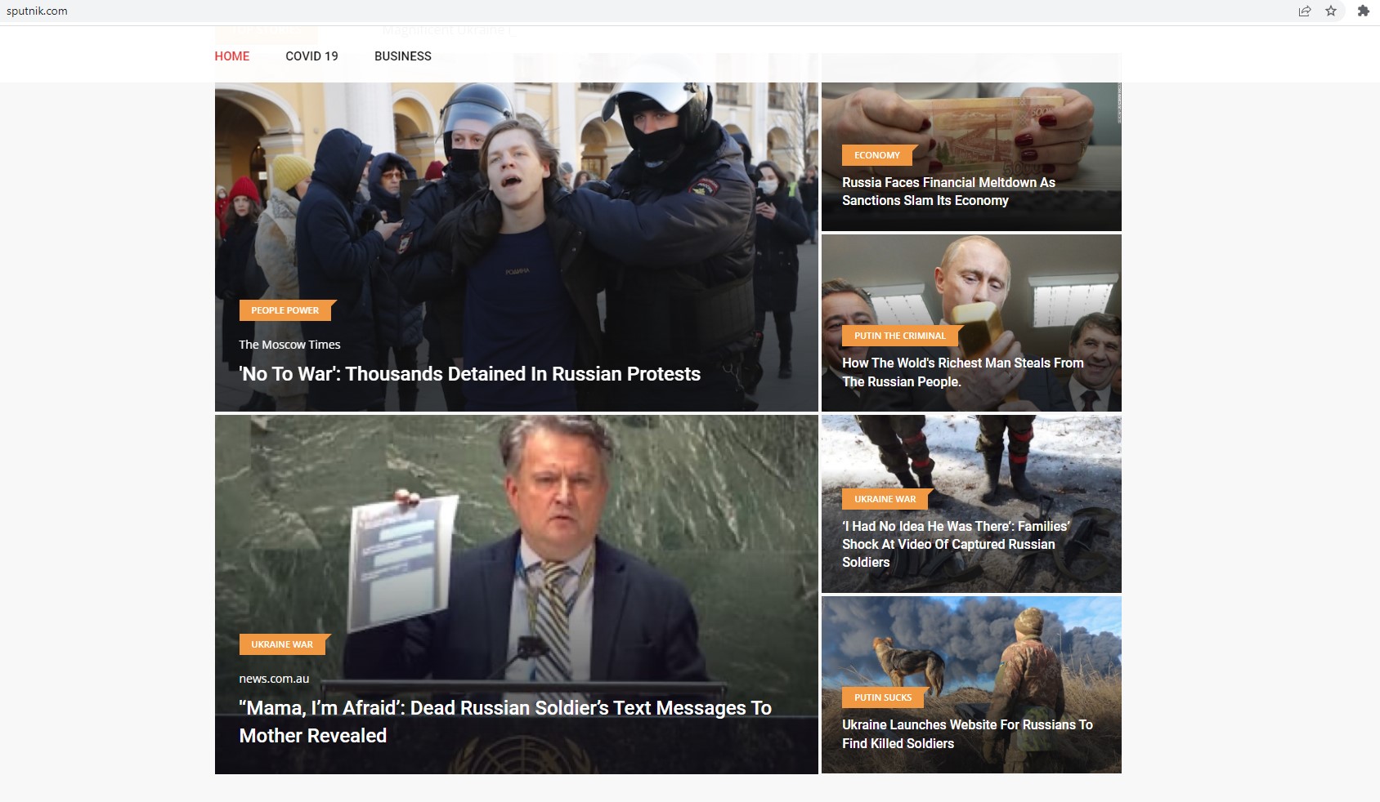This screenshot has height=802, width=1380.
Task: Read Russia Faces Financial Meltdown article
Action: (948, 192)
